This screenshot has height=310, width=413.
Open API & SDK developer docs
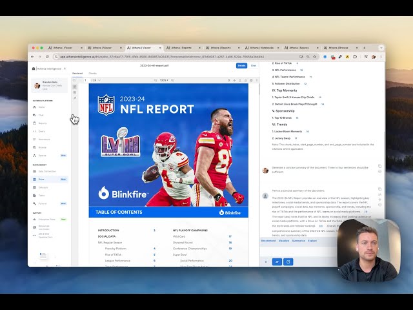click(44, 235)
